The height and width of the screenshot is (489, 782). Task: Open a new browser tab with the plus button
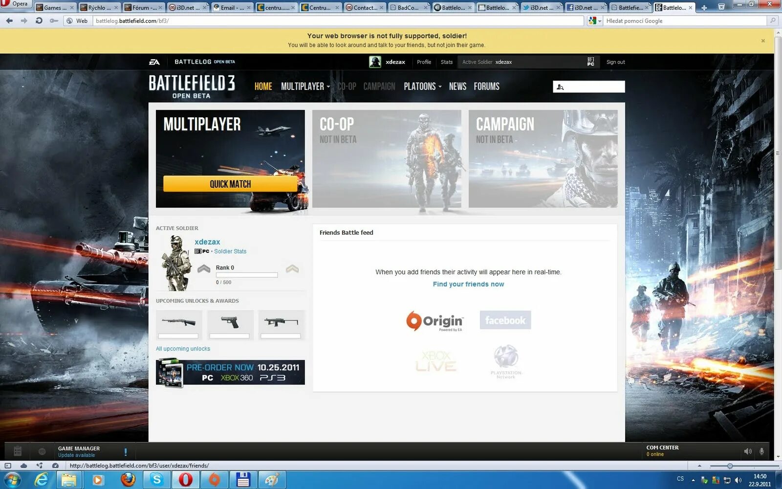(x=704, y=7)
